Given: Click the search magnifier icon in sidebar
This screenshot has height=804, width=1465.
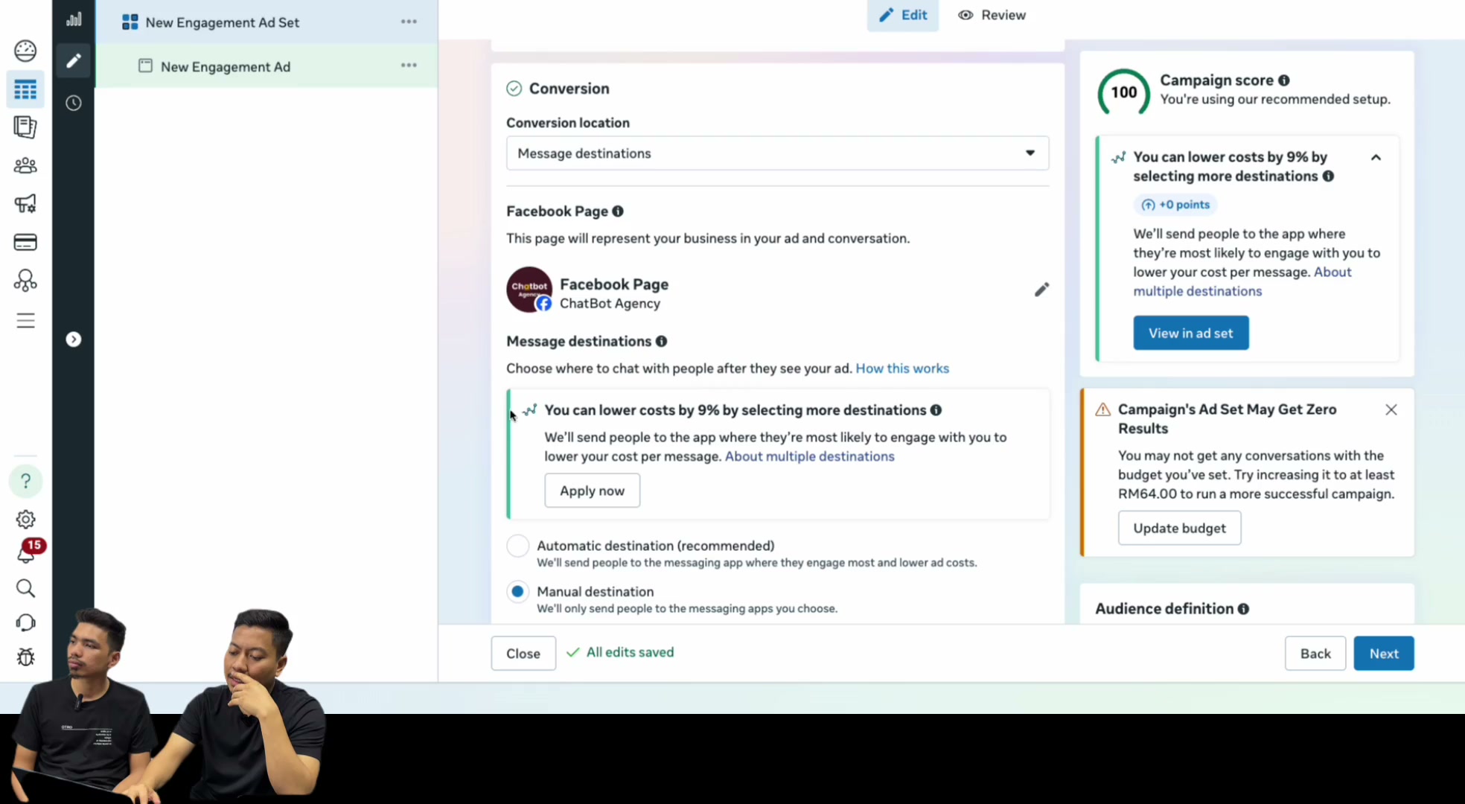Looking at the screenshot, I should 25,588.
